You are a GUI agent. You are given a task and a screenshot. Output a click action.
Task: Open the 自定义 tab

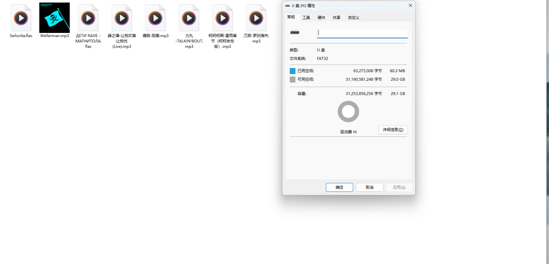(353, 17)
